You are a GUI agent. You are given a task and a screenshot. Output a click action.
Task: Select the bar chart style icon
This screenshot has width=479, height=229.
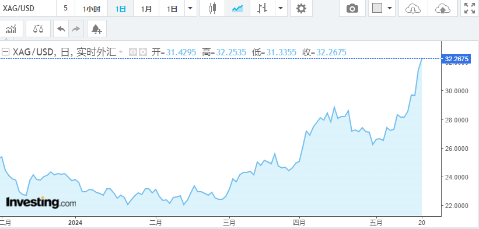(x=263, y=8)
